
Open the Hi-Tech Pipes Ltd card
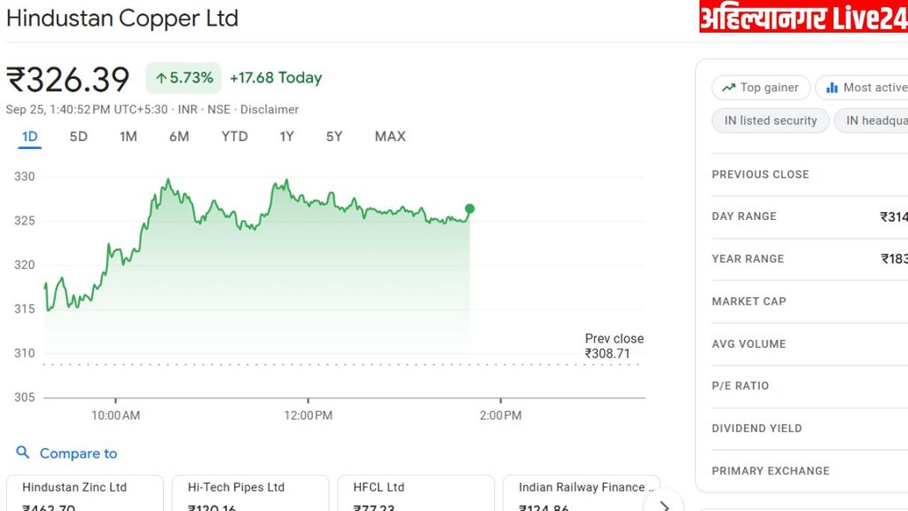[x=249, y=495]
